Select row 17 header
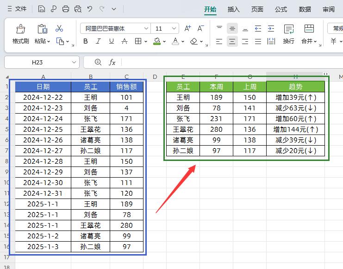343x269 pixels. tap(7, 257)
